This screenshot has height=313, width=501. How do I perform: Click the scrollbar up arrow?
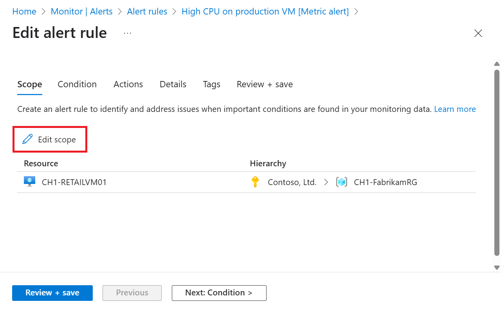497,64
